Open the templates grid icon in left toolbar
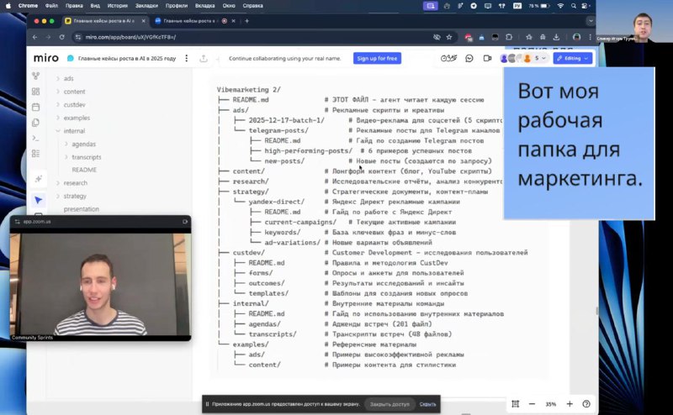673x415 pixels. (36, 92)
